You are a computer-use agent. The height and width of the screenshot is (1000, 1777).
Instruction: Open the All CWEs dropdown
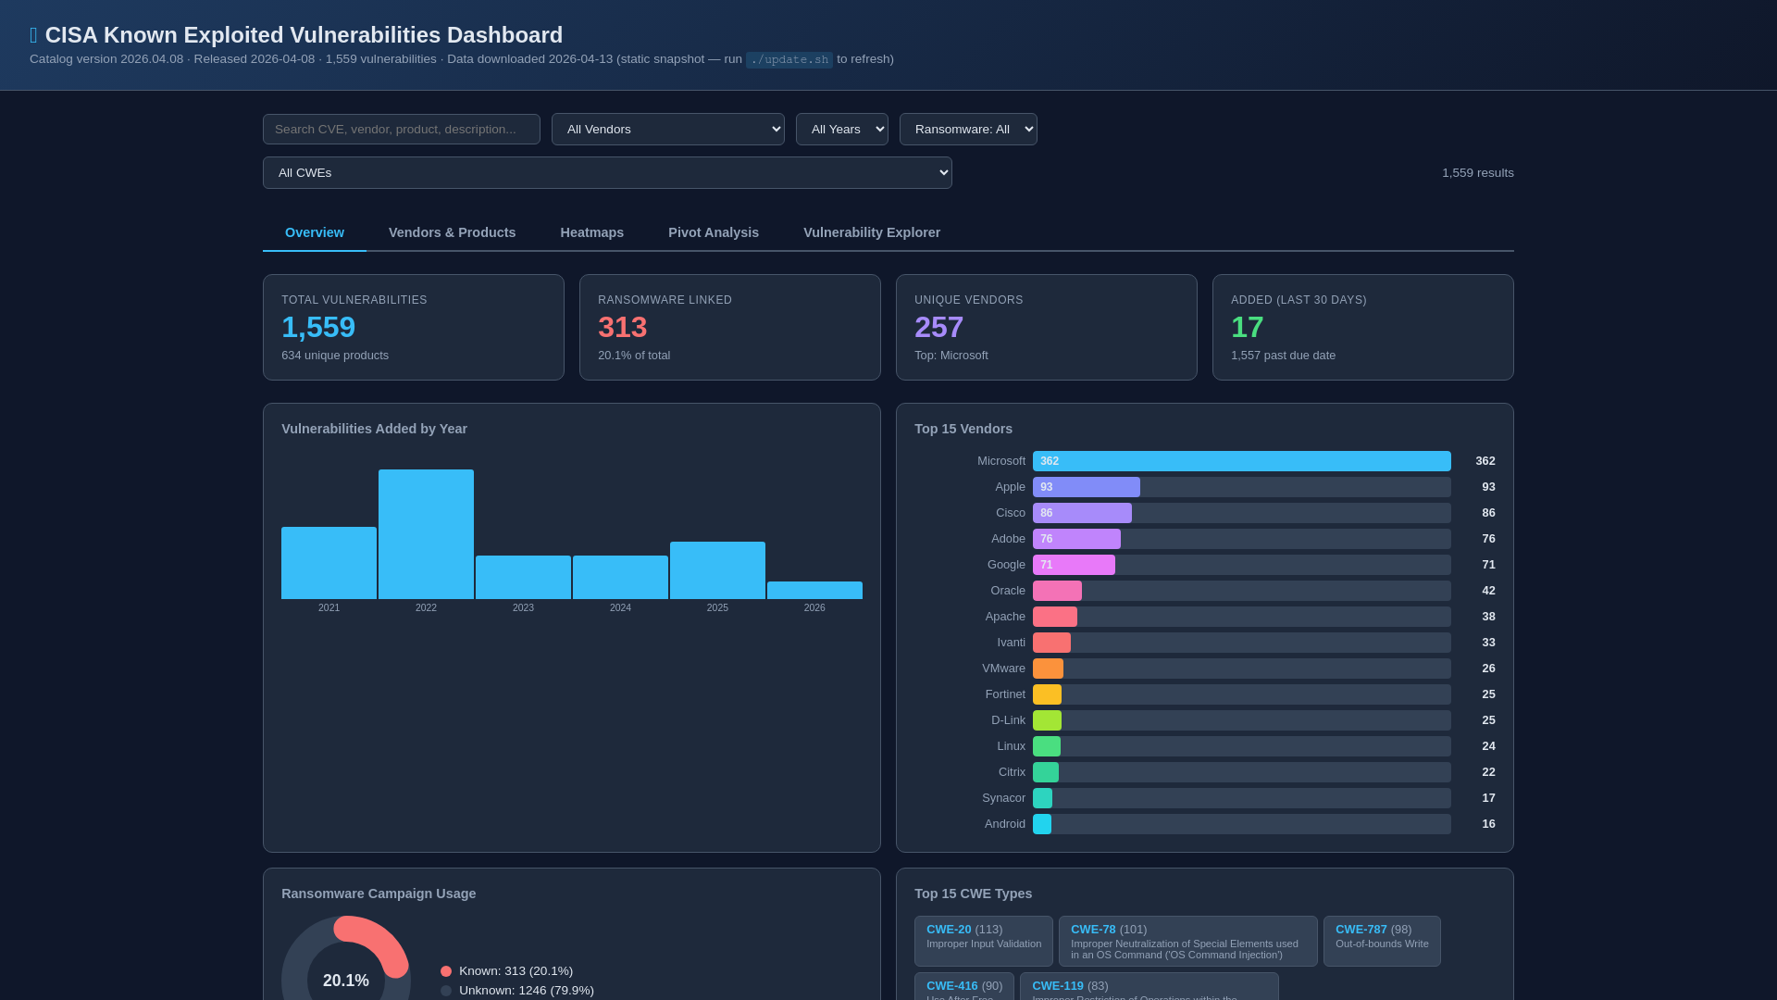[607, 172]
